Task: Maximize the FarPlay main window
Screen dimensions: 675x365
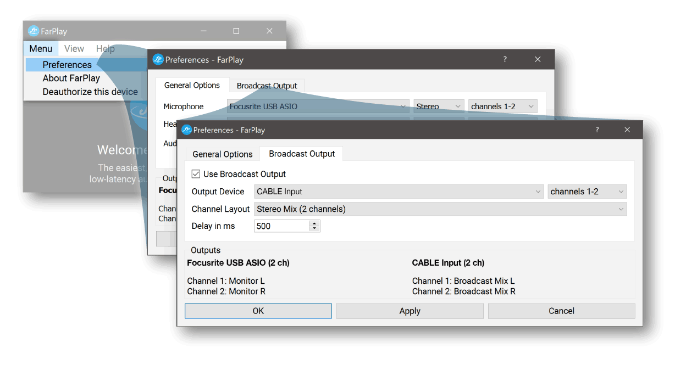Action: tap(236, 31)
